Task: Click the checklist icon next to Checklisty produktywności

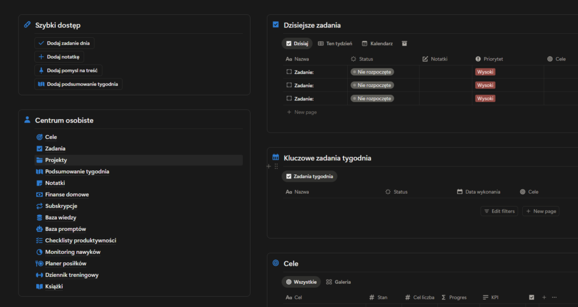Action: [40, 240]
